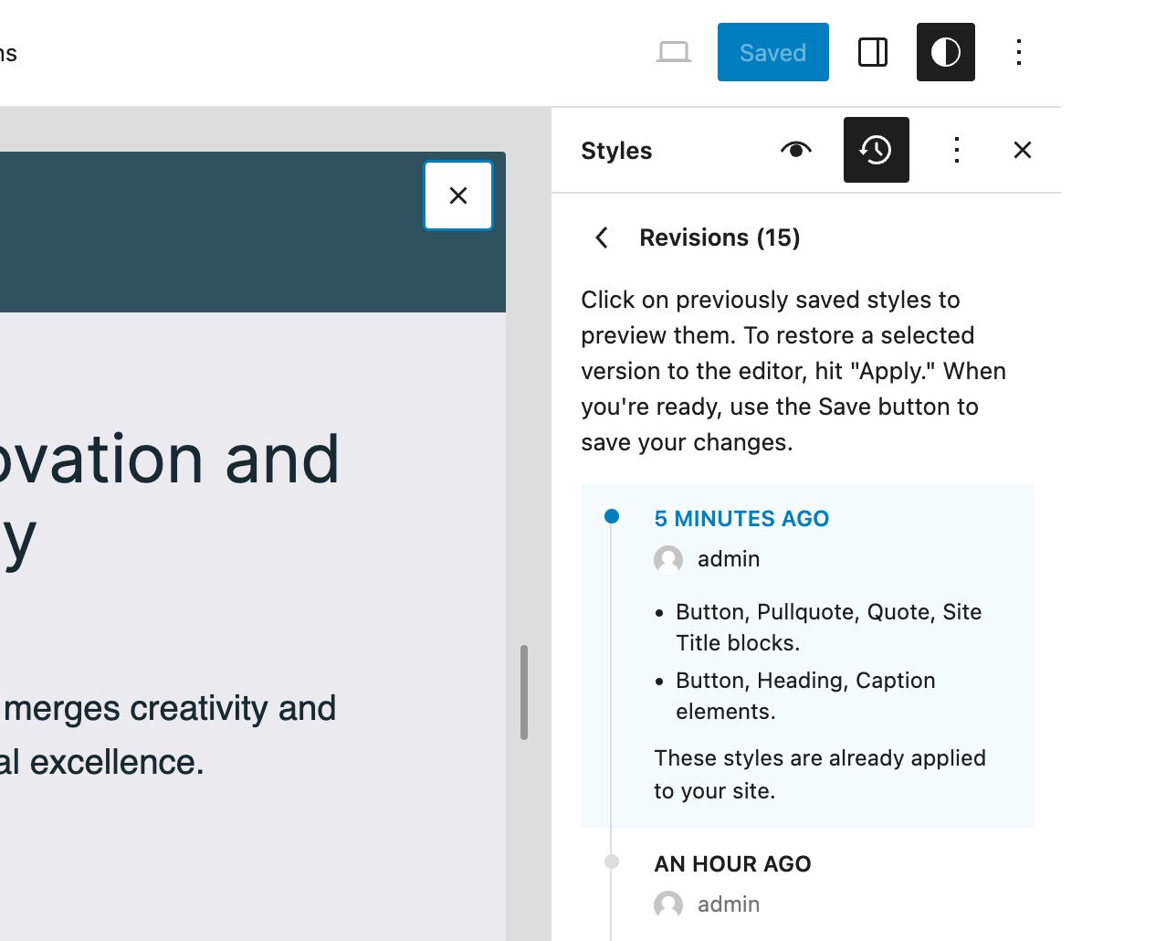Expand the revision entry labeled AN HOUR AGO
This screenshot has height=941, width=1166.
[731, 863]
